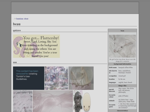Click the 'characteristics' infobox header

point(122,111)
